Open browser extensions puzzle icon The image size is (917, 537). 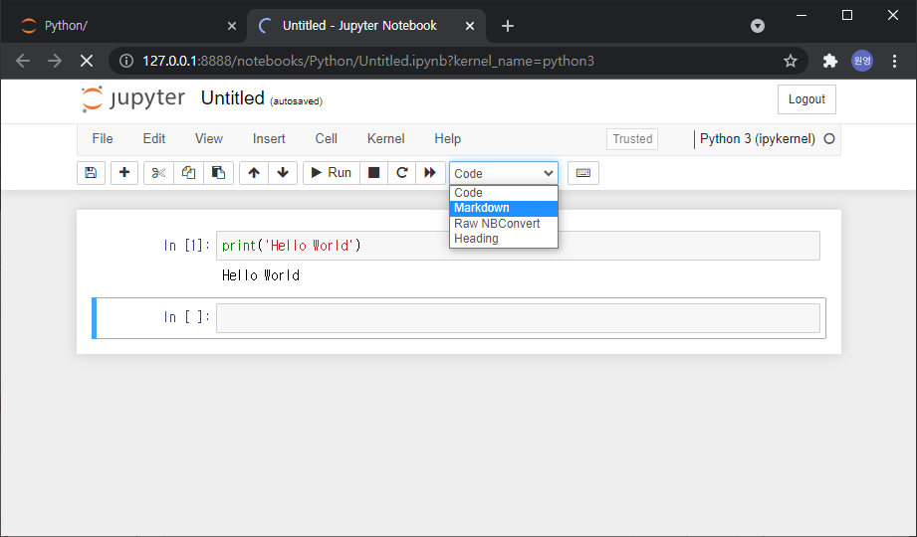[x=829, y=61]
